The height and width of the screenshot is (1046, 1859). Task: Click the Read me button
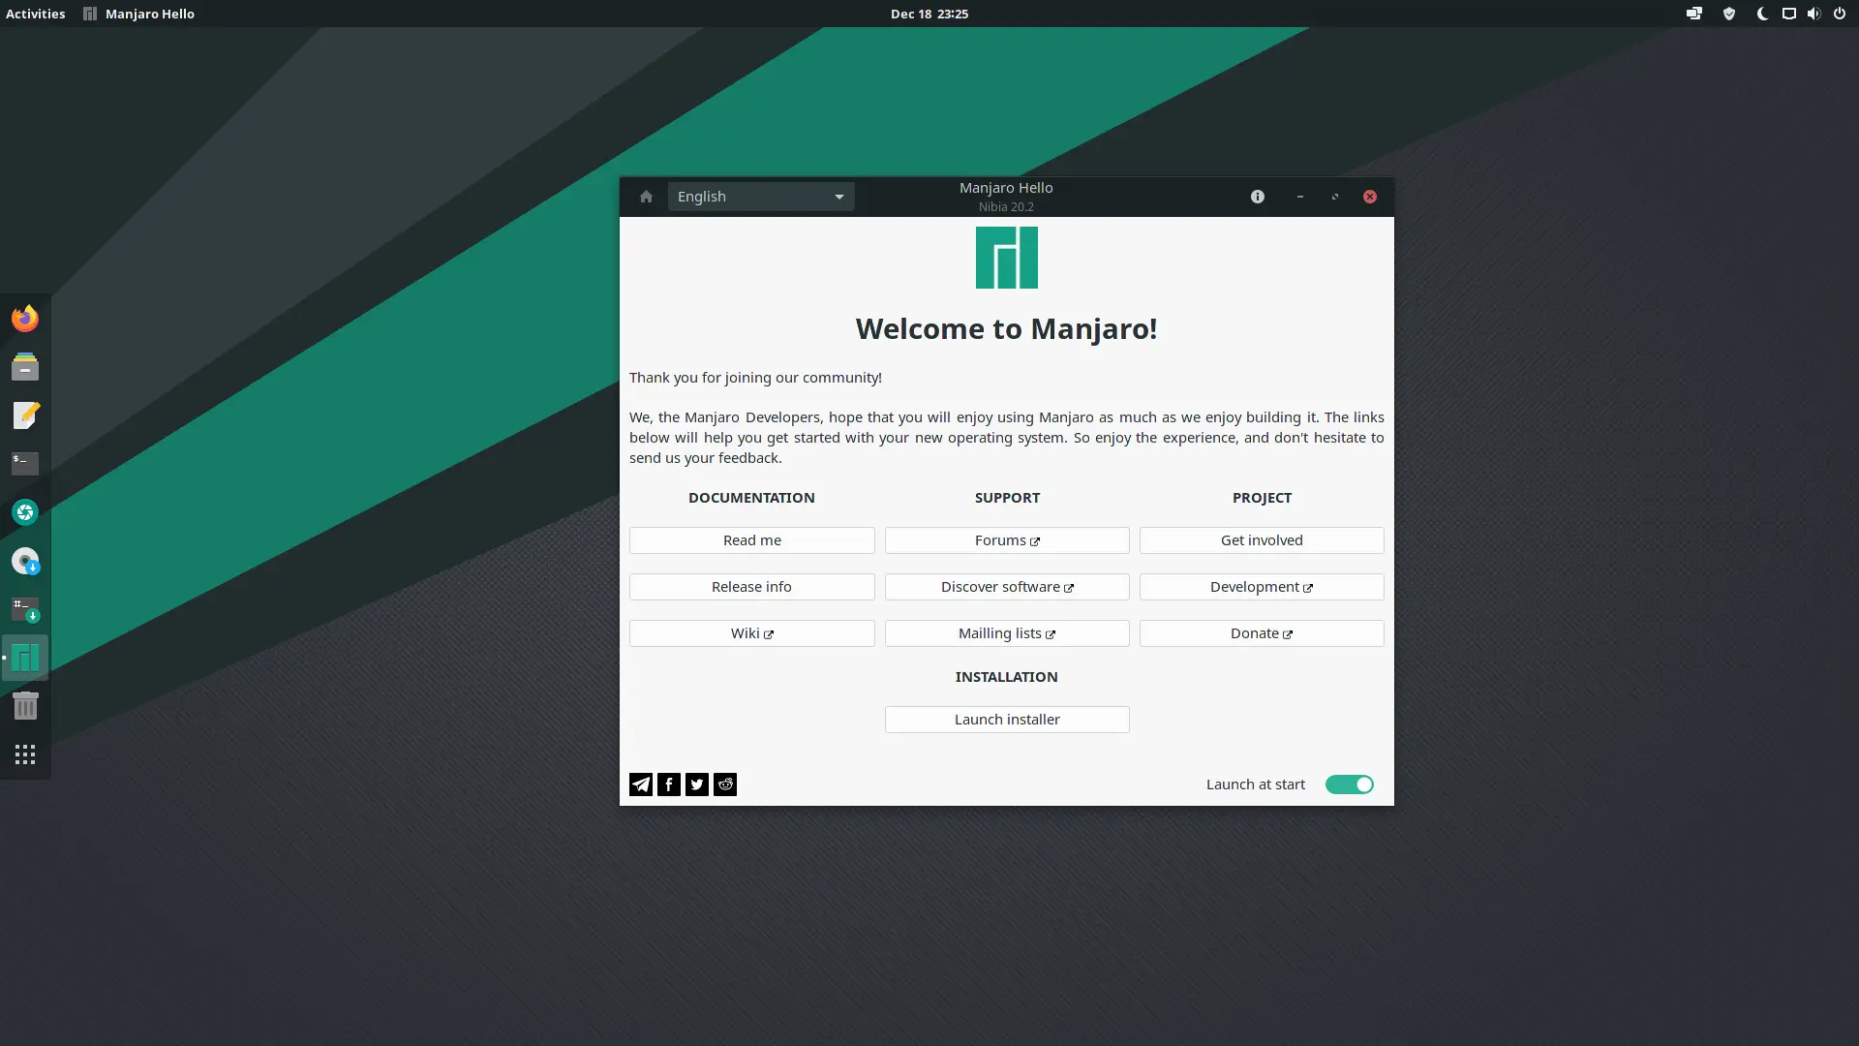pyautogui.click(x=752, y=538)
